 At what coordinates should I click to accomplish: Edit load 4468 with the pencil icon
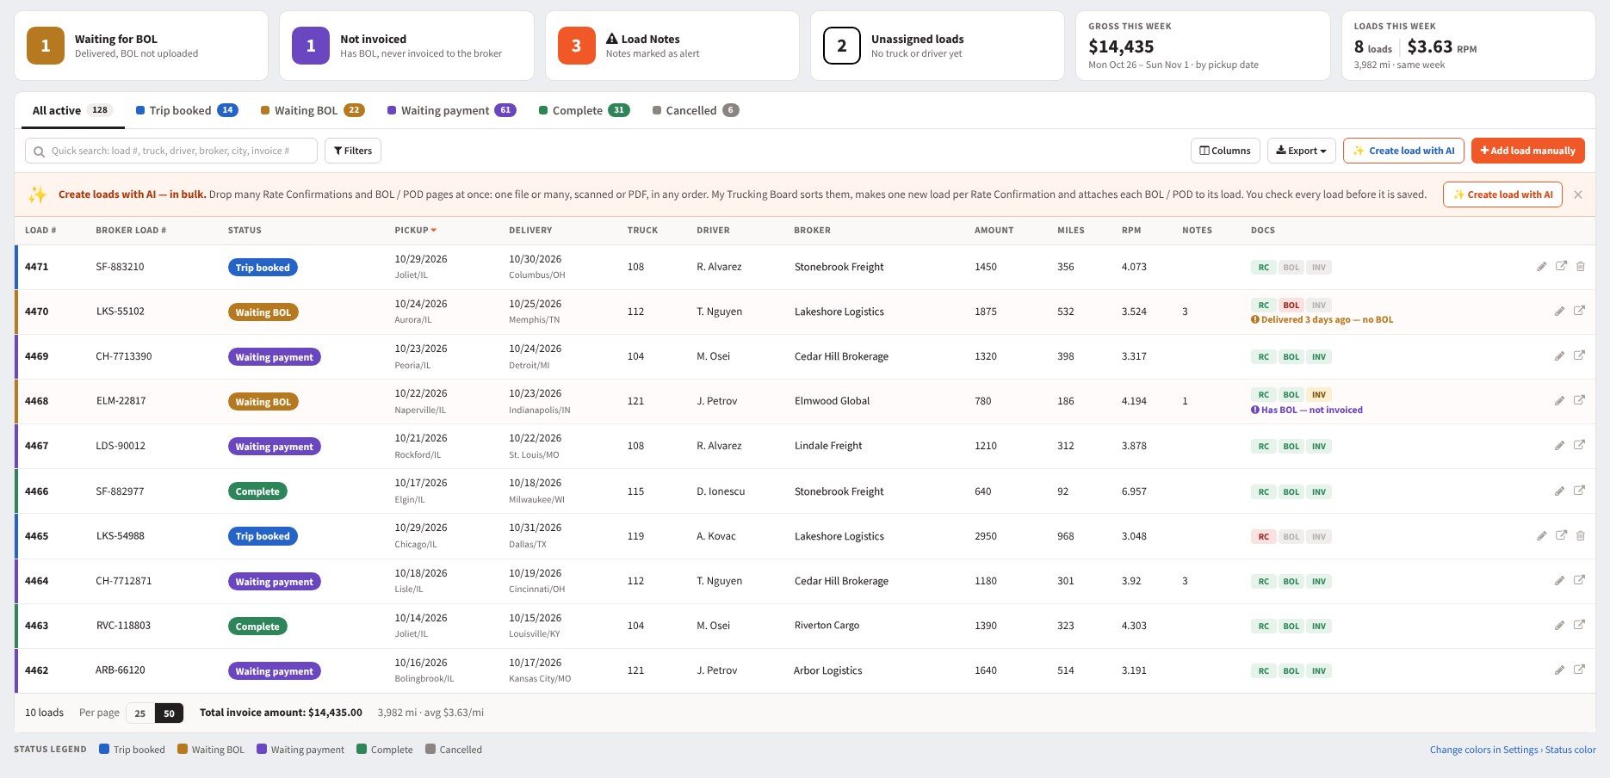click(x=1559, y=401)
